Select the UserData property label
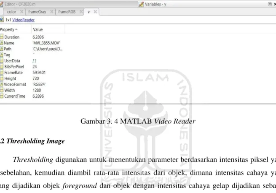This screenshot has width=276, height=193. tap(12, 61)
